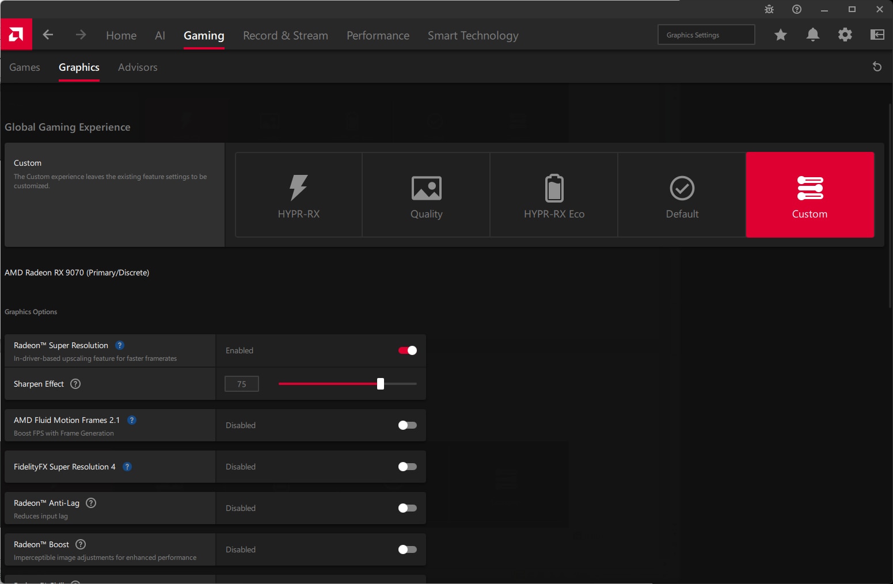Image resolution: width=893 pixels, height=584 pixels.
Task: Open the Home tab
Action: coord(121,35)
